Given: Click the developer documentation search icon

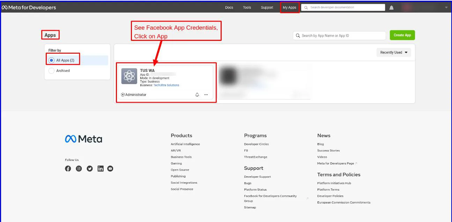Looking at the screenshot, I should click(306, 7).
